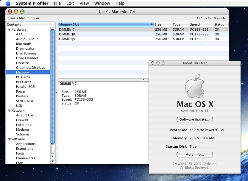Image resolution: width=248 pixels, height=181 pixels.
Task: Click the More Info button
Action: tap(195, 155)
